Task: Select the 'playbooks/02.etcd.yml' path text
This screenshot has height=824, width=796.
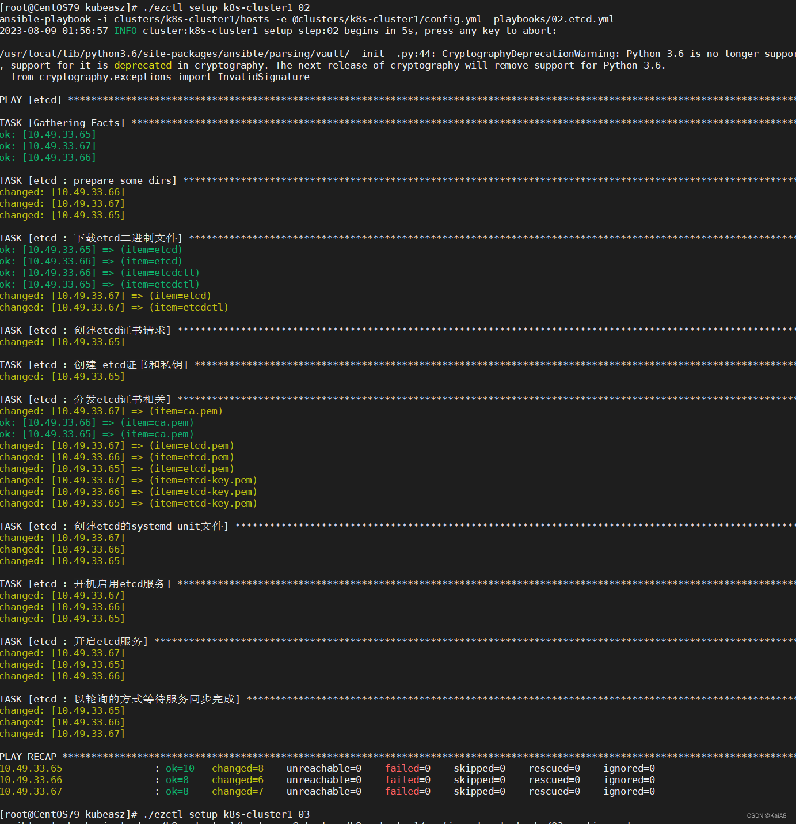Action: (554, 19)
